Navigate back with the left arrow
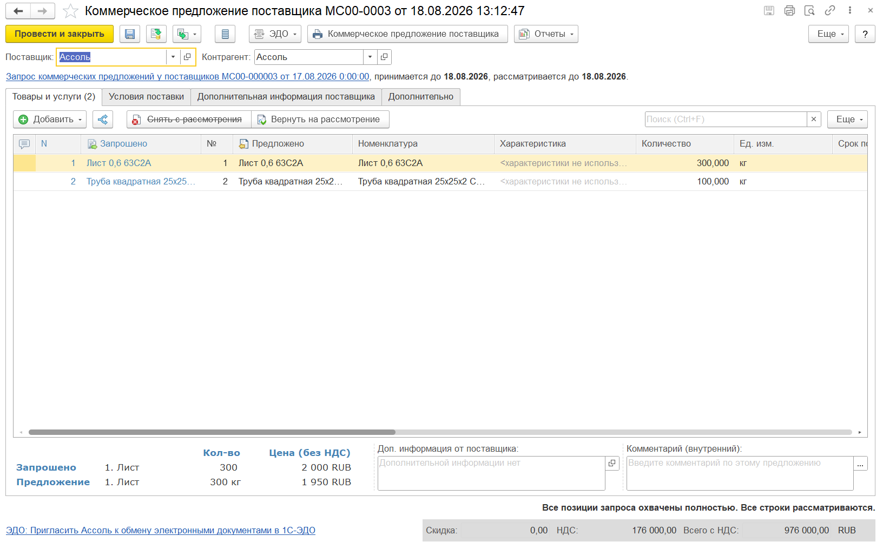 tap(18, 11)
